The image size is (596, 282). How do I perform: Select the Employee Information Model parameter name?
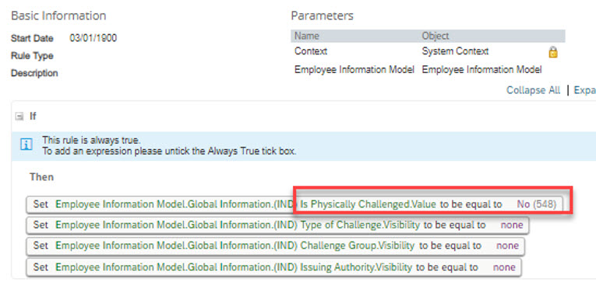tap(354, 70)
